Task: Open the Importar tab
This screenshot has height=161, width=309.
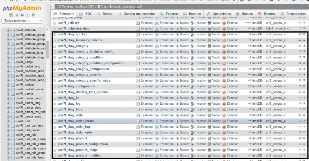Action: [192, 14]
